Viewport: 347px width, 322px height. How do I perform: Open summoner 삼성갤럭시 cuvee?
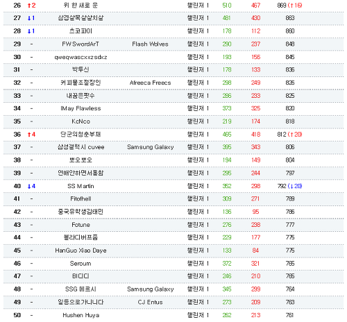[81, 147]
